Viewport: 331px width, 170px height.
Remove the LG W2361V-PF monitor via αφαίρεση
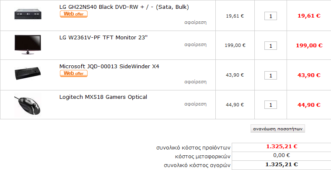tap(196, 44)
